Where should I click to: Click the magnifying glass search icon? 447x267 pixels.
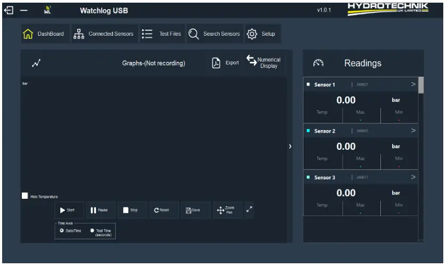tap(193, 34)
